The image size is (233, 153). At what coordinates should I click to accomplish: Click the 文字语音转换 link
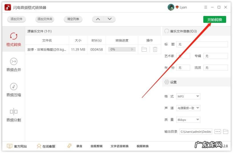point(119,146)
